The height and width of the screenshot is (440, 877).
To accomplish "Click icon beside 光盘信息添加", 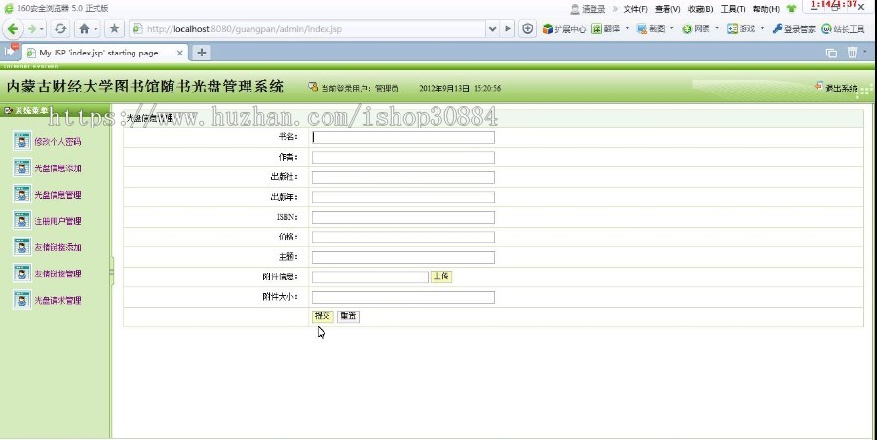I will (21, 167).
